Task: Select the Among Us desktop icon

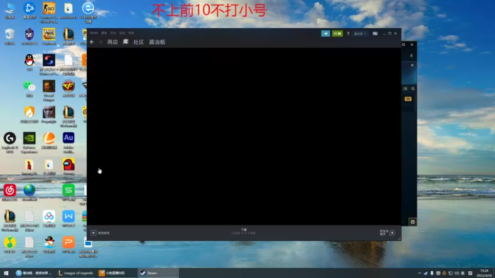Action: click(x=69, y=169)
